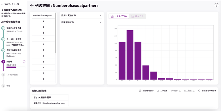Click the histogram bar chart icon
Image resolution: width=221 pixels, height=111 pixels.
click(x=112, y=16)
